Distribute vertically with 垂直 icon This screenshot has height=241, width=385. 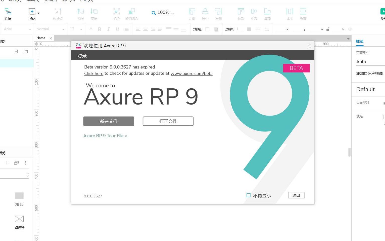pos(303,11)
